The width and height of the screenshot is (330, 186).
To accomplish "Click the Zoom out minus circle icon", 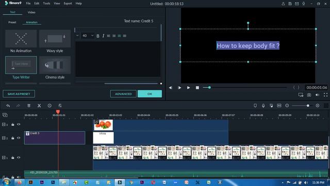I will pos(287,105).
